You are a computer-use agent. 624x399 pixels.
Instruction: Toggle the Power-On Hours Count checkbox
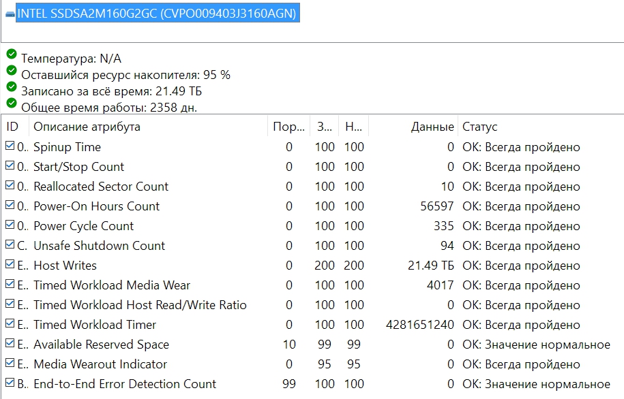[x=10, y=205]
